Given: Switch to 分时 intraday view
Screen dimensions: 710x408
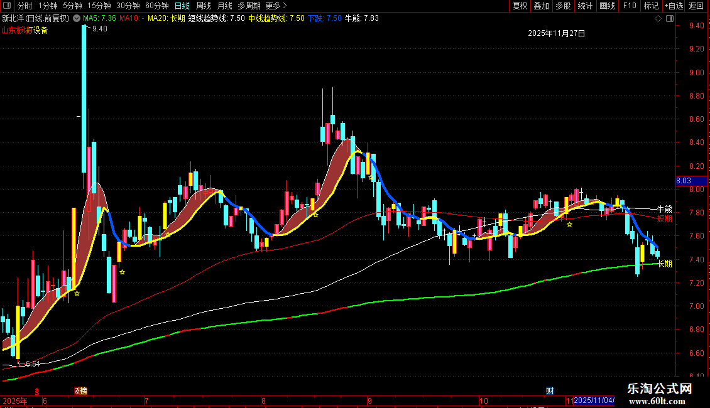Looking at the screenshot, I should pyautogui.click(x=25, y=6).
